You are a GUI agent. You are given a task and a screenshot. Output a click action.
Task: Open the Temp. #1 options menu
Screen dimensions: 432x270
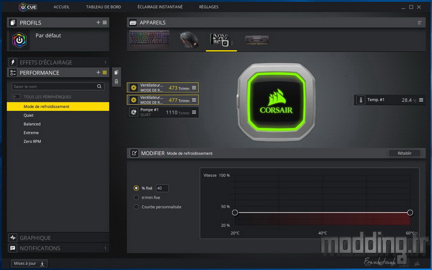[x=421, y=100]
